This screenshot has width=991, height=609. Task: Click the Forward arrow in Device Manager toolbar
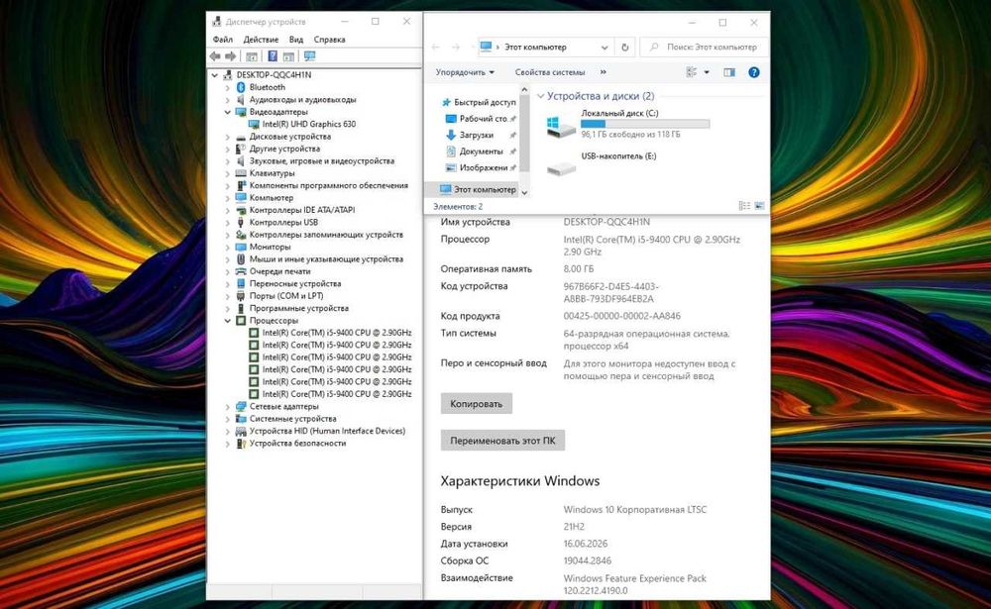click(x=231, y=56)
